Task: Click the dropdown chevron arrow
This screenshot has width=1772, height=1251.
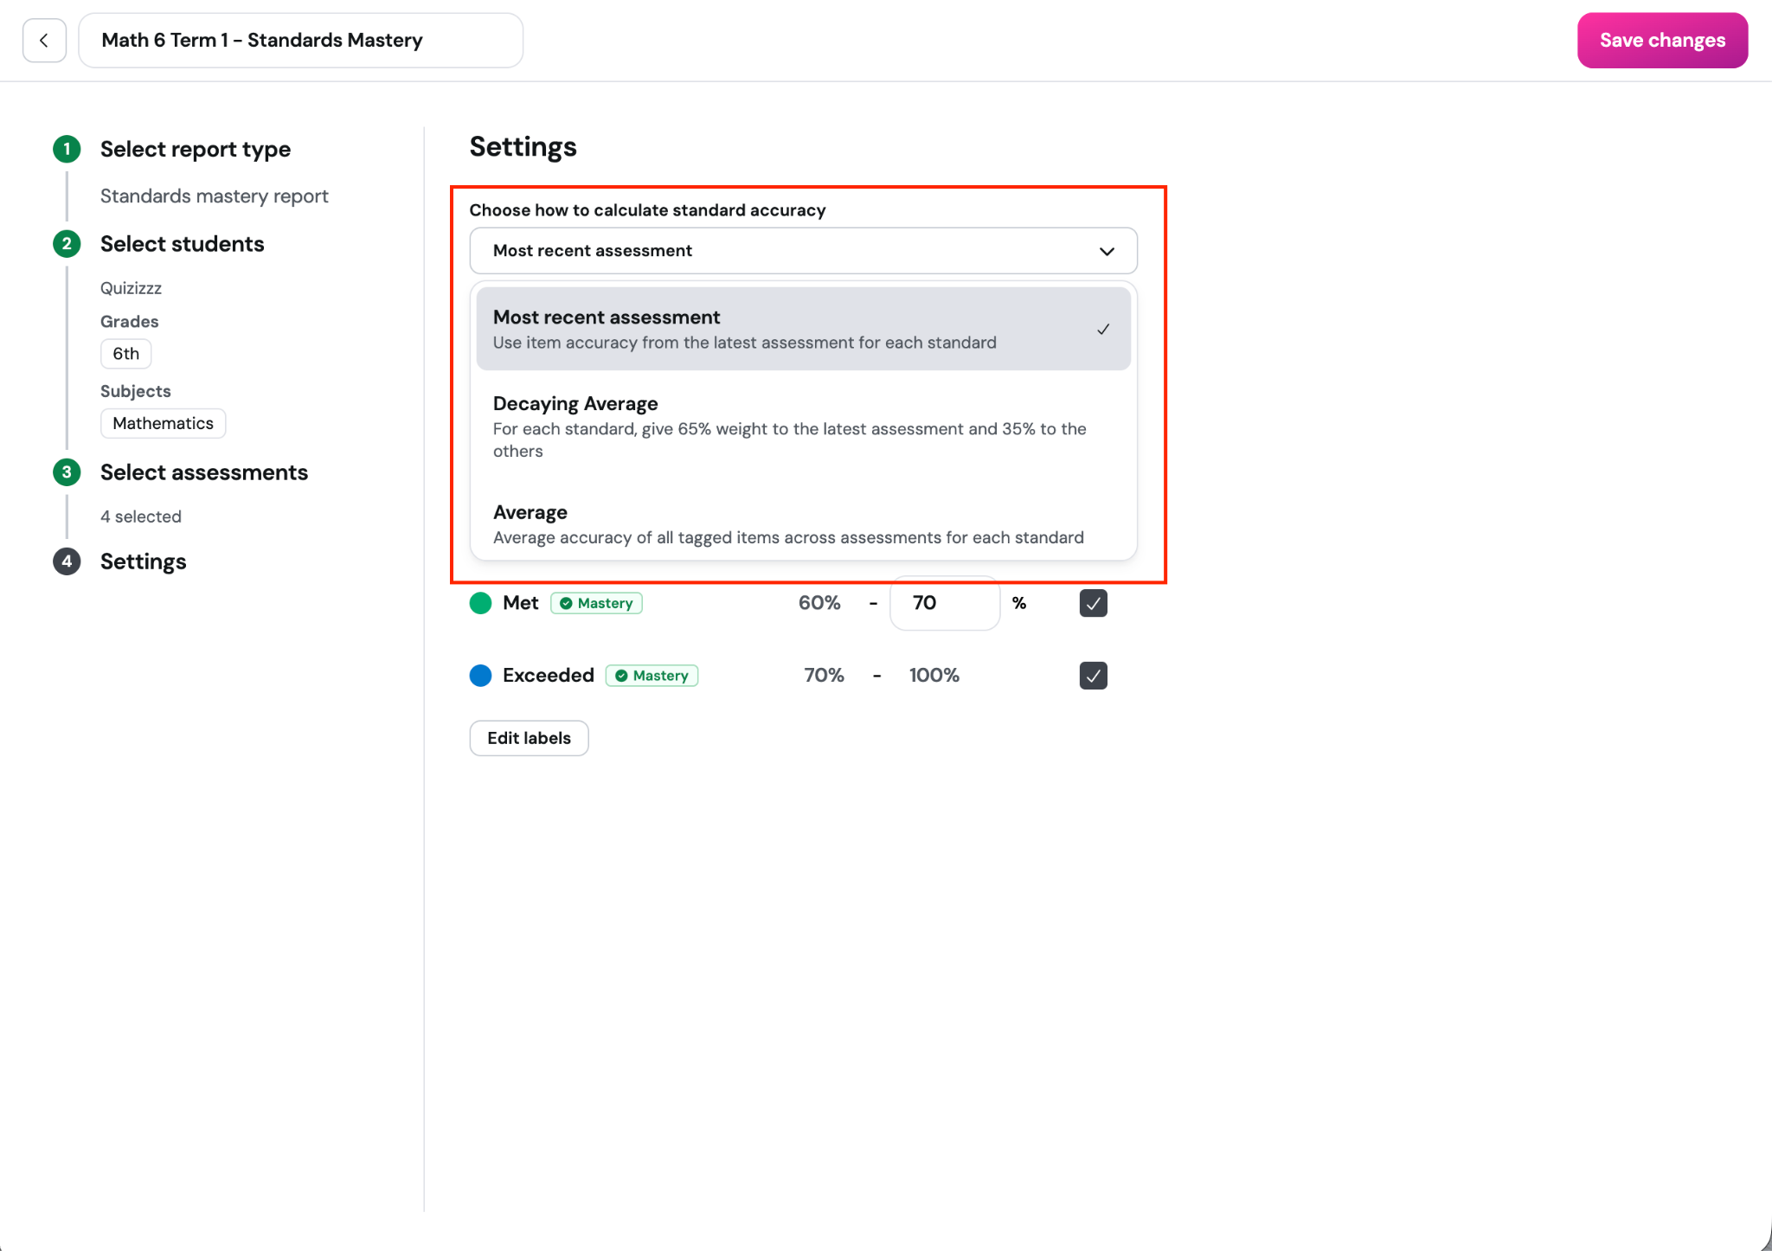Action: (x=1107, y=252)
